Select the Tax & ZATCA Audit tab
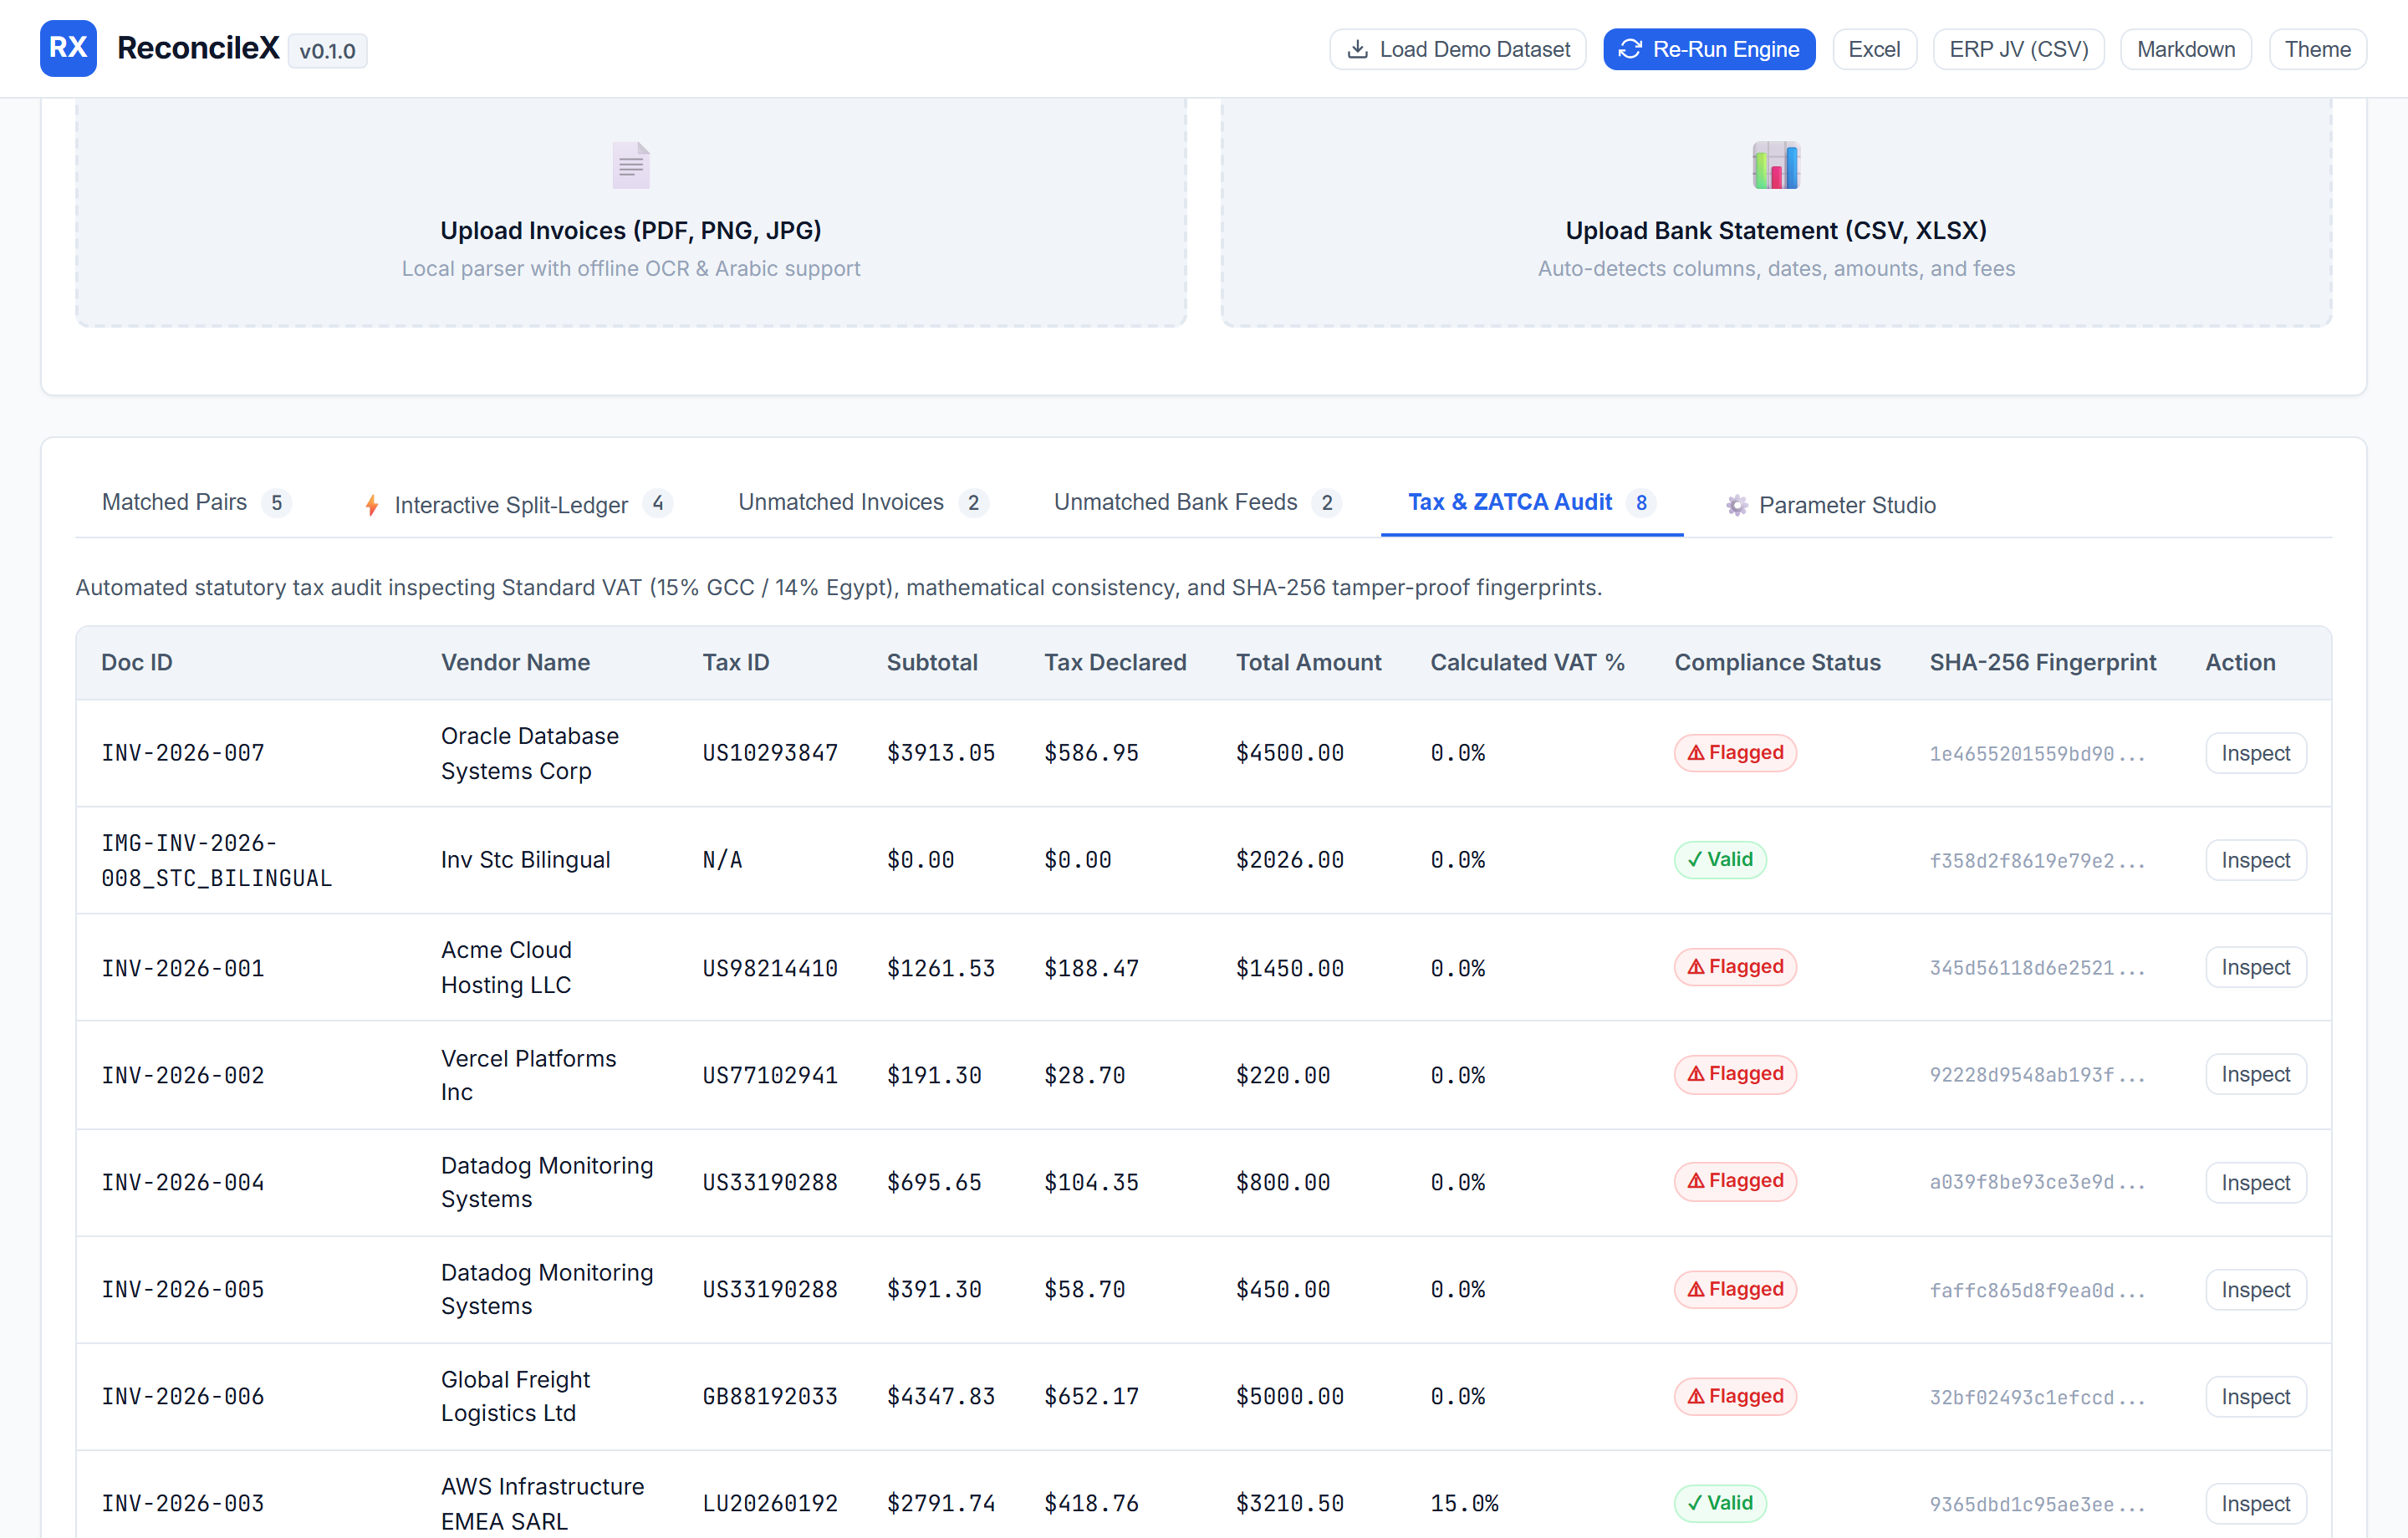The image size is (2408, 1538). click(1532, 503)
